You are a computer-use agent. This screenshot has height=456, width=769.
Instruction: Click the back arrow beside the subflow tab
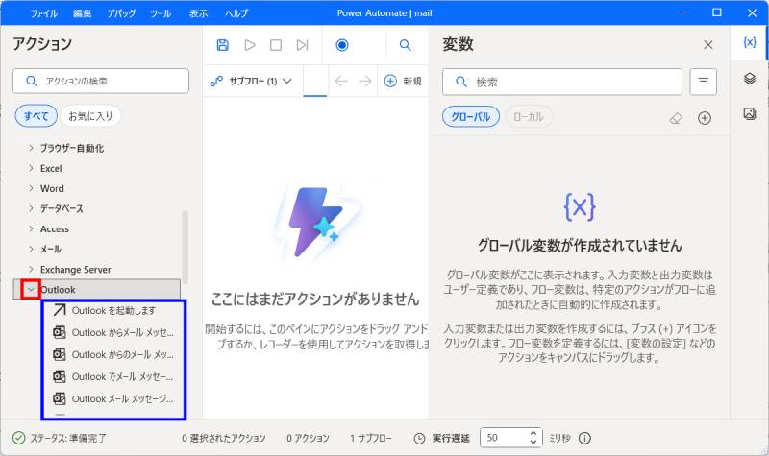[341, 81]
